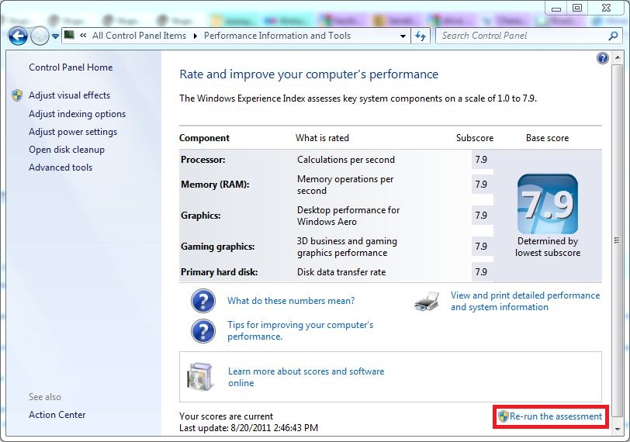Click the Subscore column header
Image resolution: width=630 pixels, height=442 pixels.
tap(475, 138)
